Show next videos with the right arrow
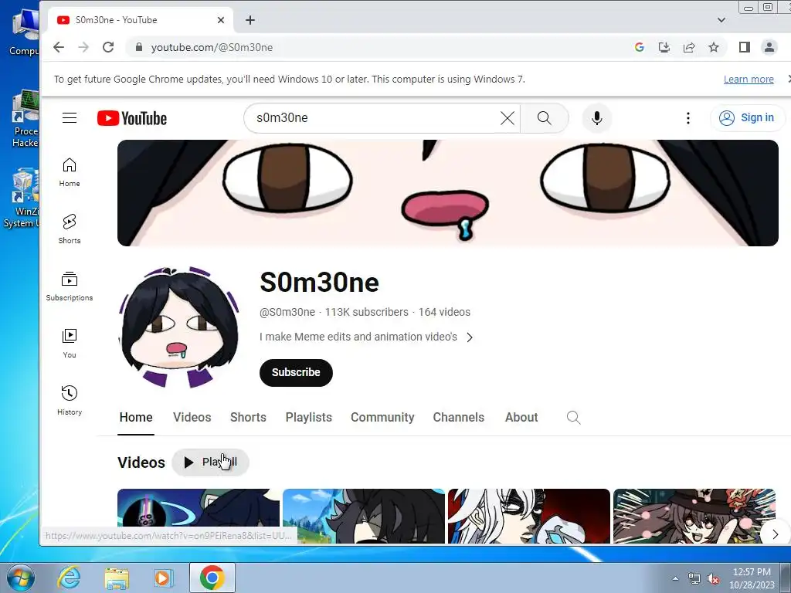The width and height of the screenshot is (791, 593). pyautogui.click(x=776, y=534)
